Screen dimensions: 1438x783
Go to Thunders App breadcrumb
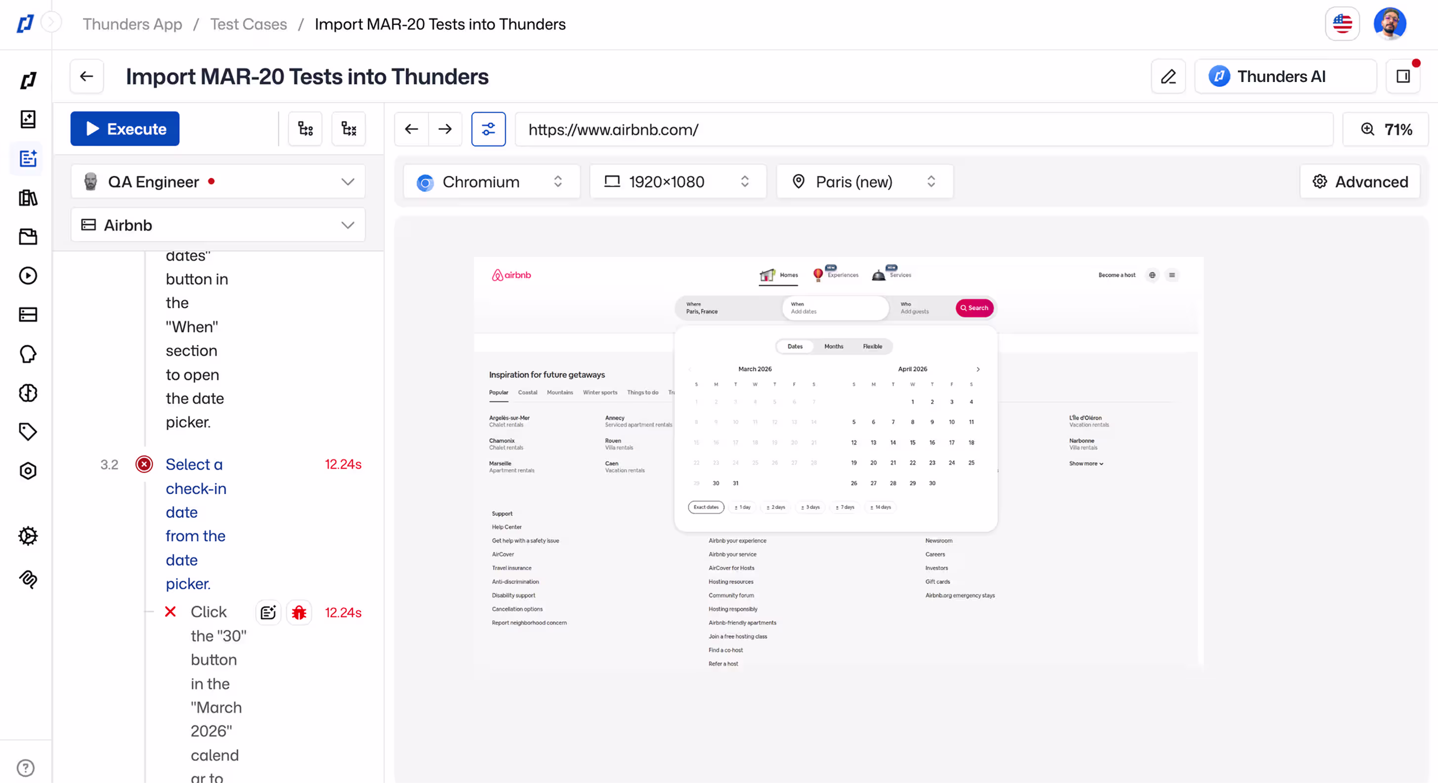pos(132,24)
